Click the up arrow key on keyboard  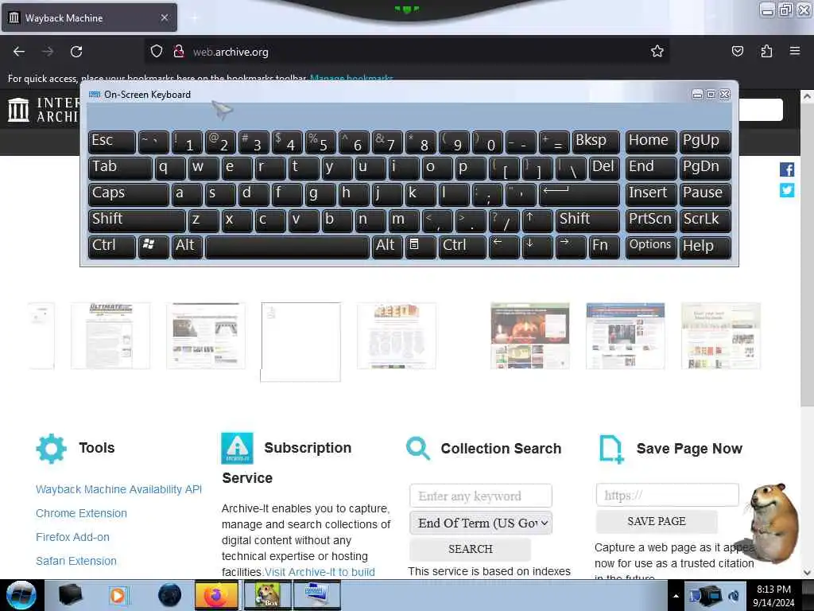(x=537, y=220)
